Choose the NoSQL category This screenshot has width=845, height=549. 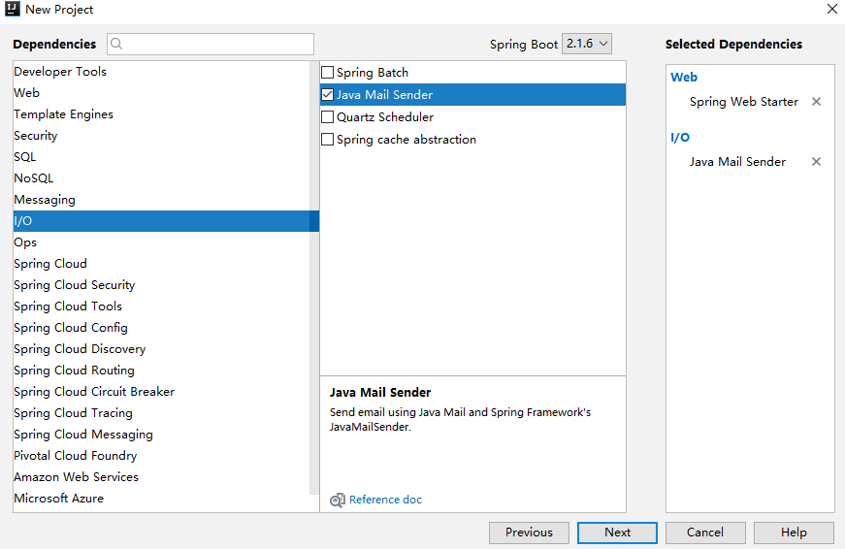click(34, 178)
